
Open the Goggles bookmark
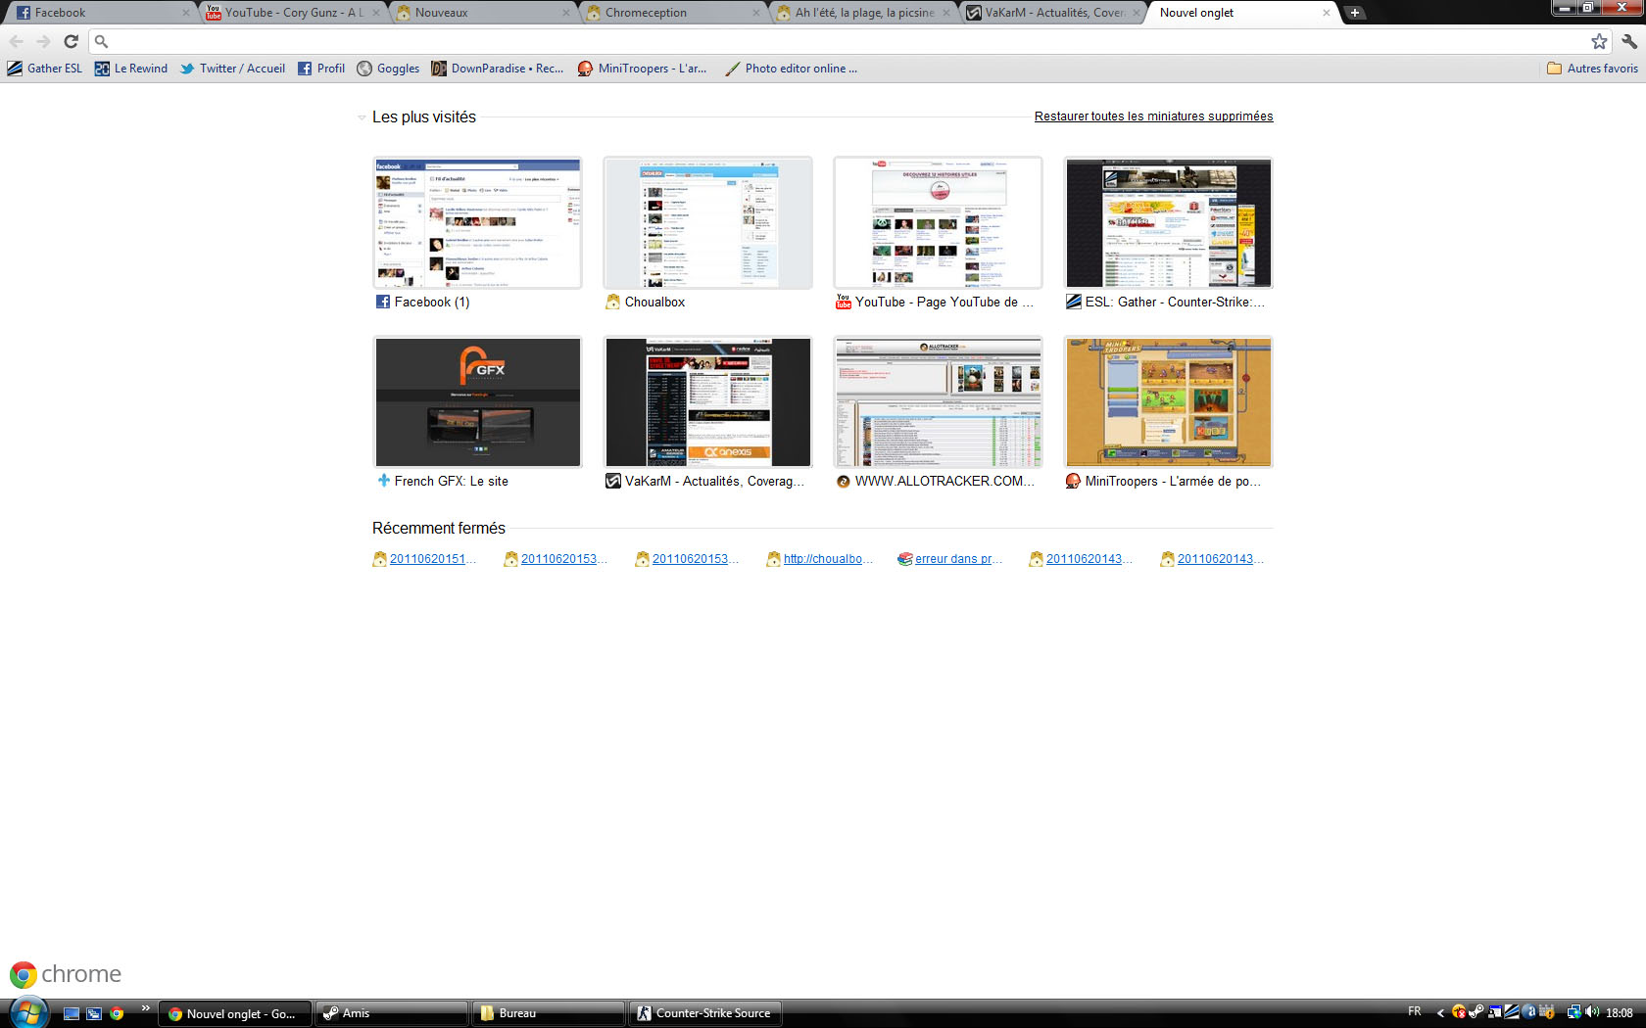(388, 69)
